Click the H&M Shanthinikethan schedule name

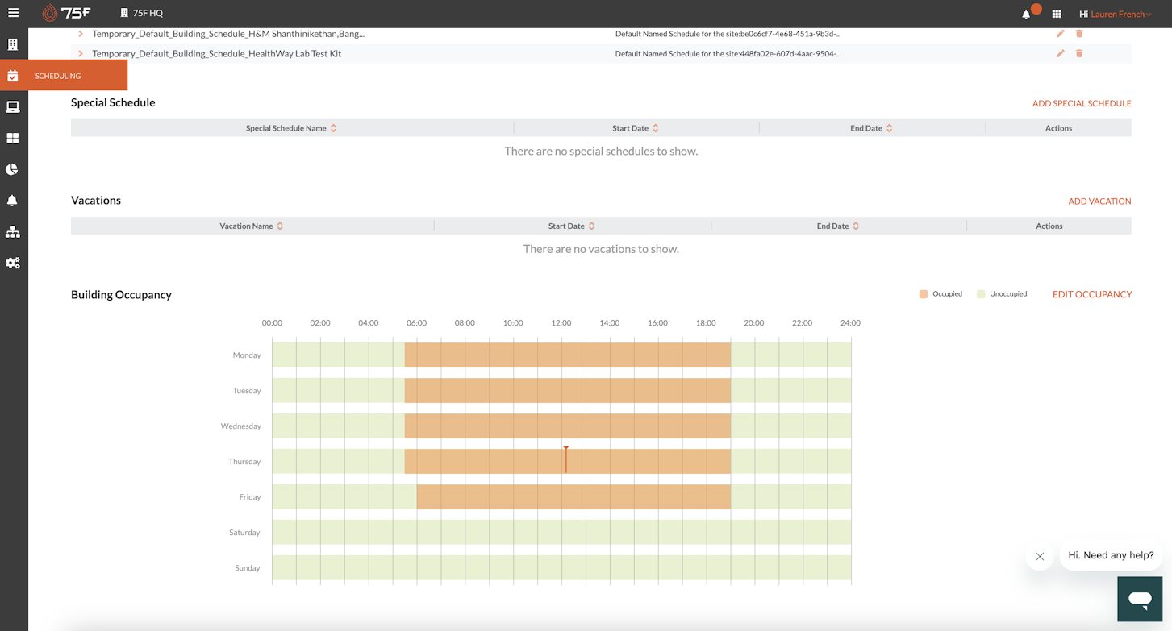click(x=228, y=34)
